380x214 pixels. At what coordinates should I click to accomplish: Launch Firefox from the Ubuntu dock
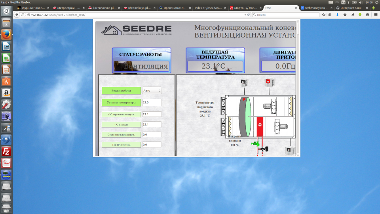(x=6, y=35)
